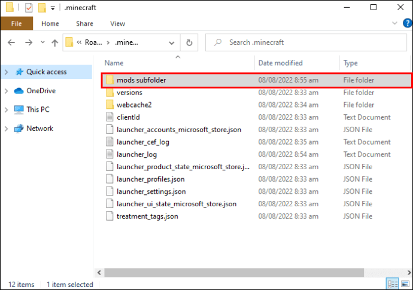Screen dimensions: 413x290
Task: Click the webcache2 folder name
Action: (134, 105)
